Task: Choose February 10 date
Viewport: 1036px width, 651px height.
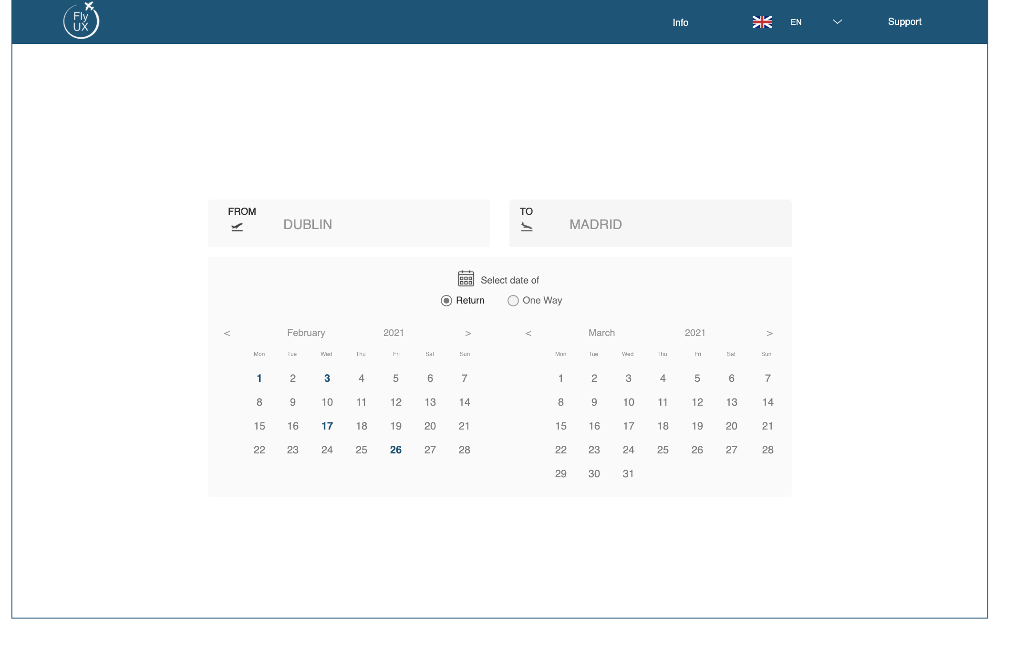Action: pos(327,402)
